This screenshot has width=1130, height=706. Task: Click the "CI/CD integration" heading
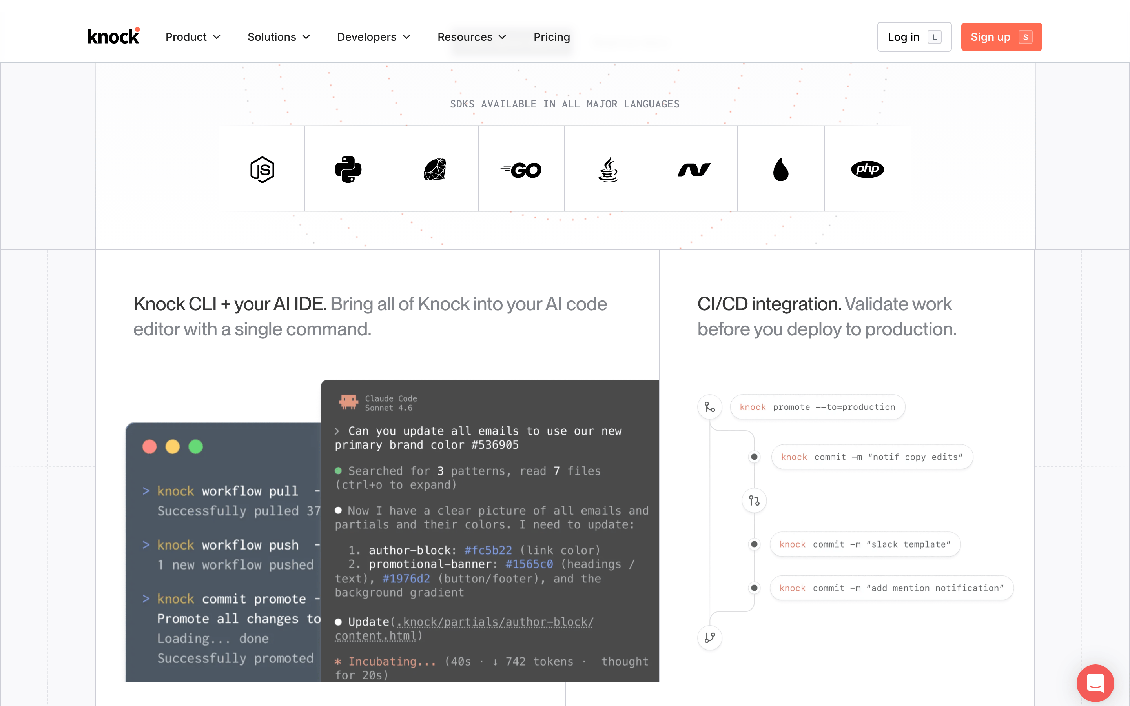pyautogui.click(x=769, y=304)
